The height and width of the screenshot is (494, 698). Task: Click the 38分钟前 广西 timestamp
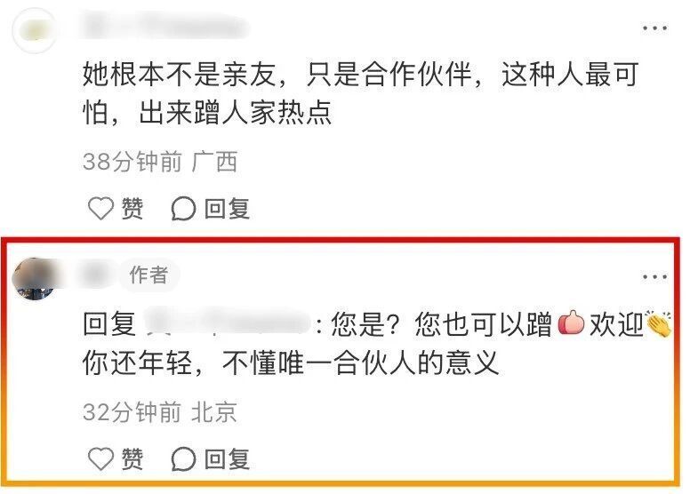(160, 162)
